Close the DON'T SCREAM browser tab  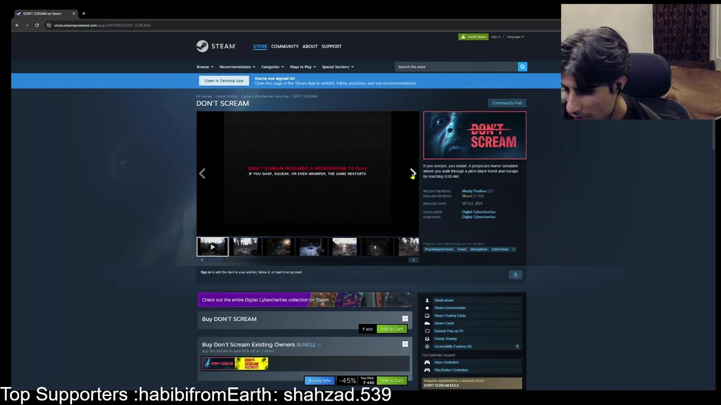73,13
